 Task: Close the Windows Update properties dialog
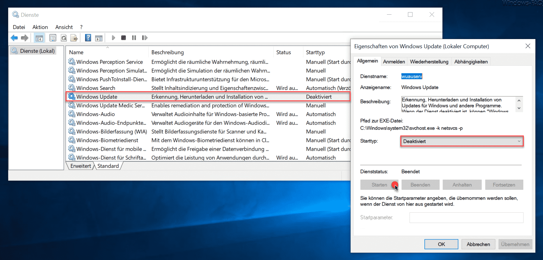(x=528, y=46)
